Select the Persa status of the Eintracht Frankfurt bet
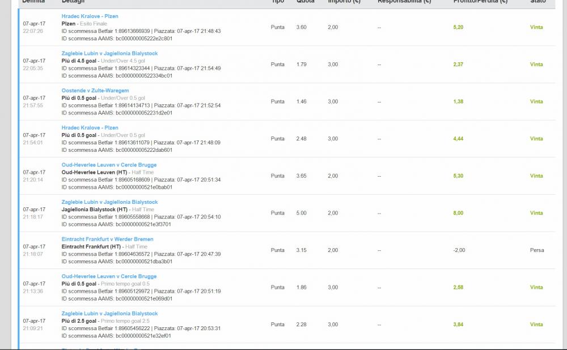 point(536,250)
